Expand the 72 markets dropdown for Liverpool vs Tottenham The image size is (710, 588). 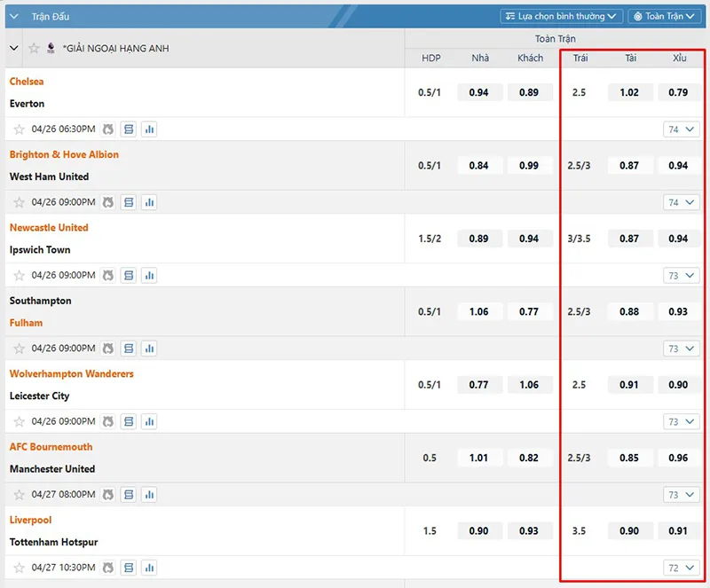pos(682,568)
